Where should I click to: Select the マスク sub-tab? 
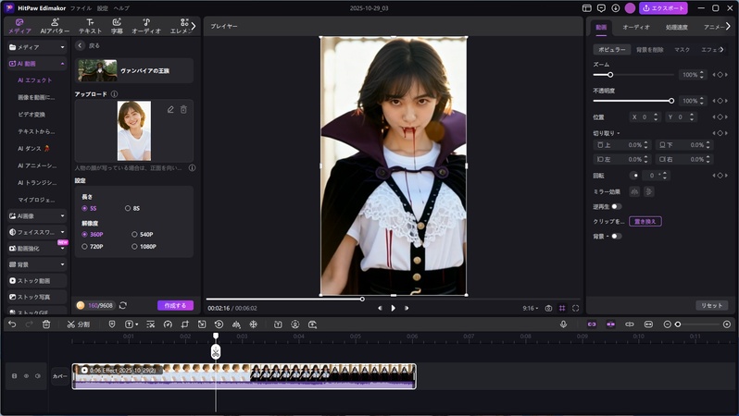point(682,49)
